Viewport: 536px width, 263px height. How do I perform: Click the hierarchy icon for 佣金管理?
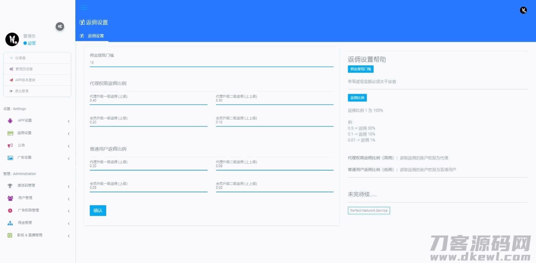pyautogui.click(x=10, y=223)
